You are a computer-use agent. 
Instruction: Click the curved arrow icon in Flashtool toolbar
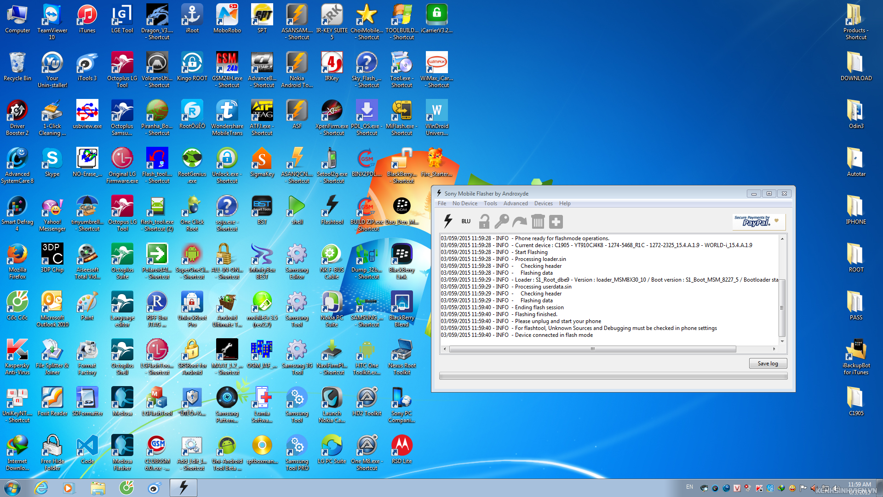click(520, 222)
